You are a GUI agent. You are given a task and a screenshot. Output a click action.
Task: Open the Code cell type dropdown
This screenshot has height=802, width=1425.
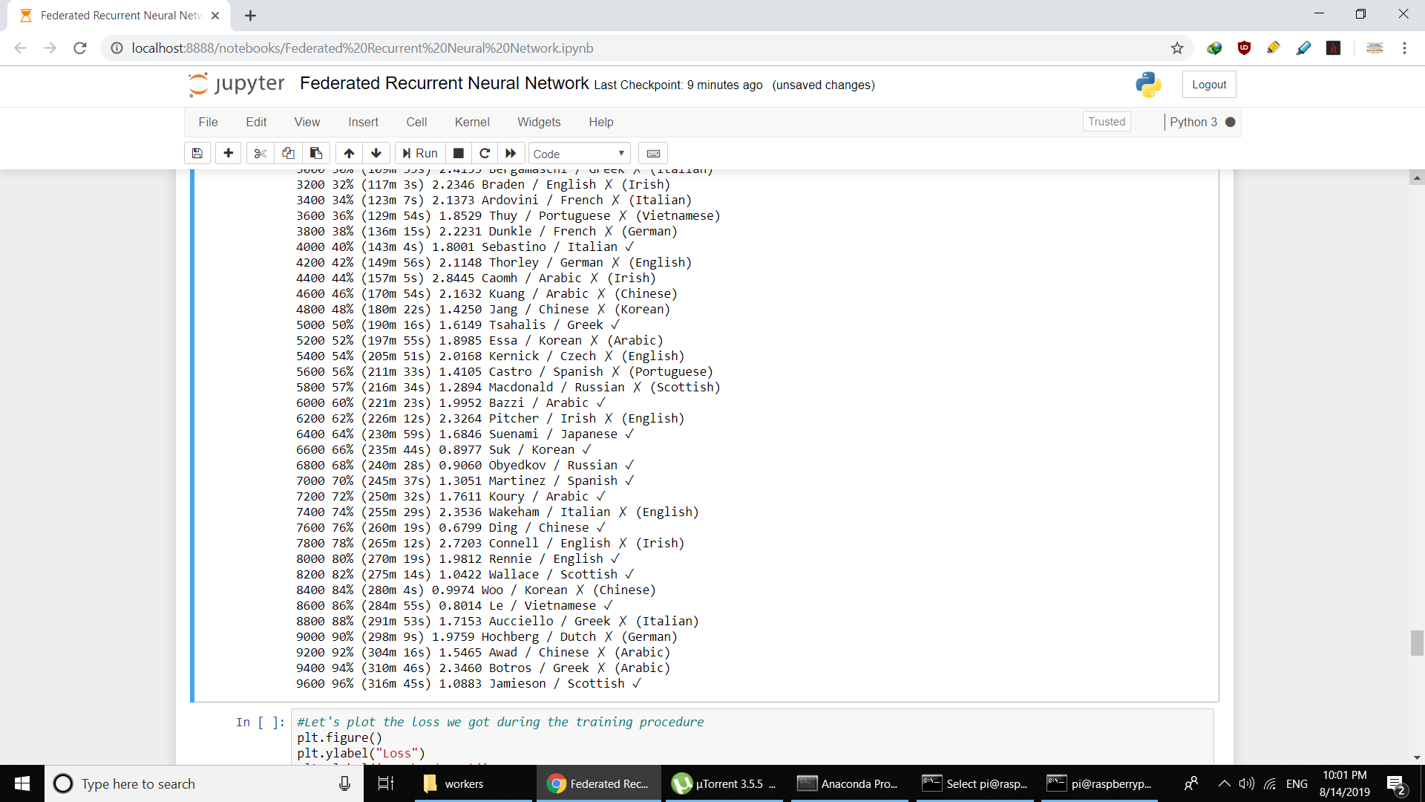tap(579, 154)
